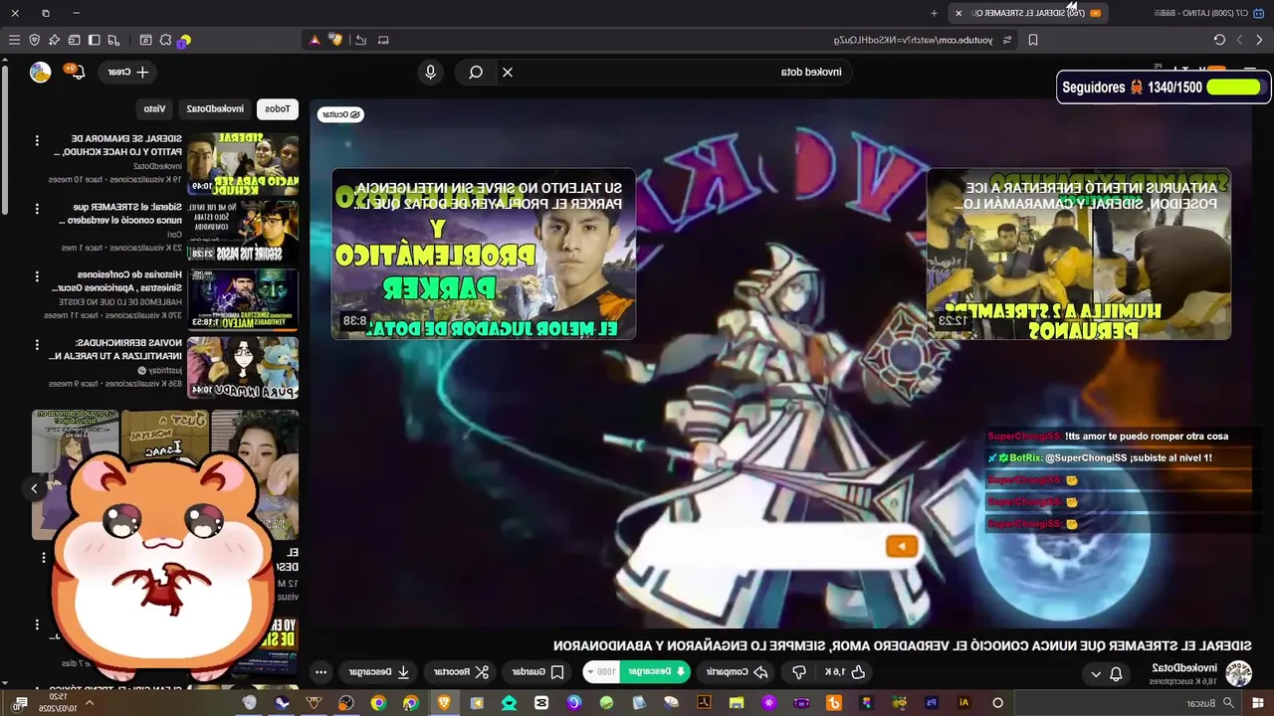This screenshot has width=1274, height=716.
Task: Open the Brave browser taskbar icon
Action: coord(443,703)
